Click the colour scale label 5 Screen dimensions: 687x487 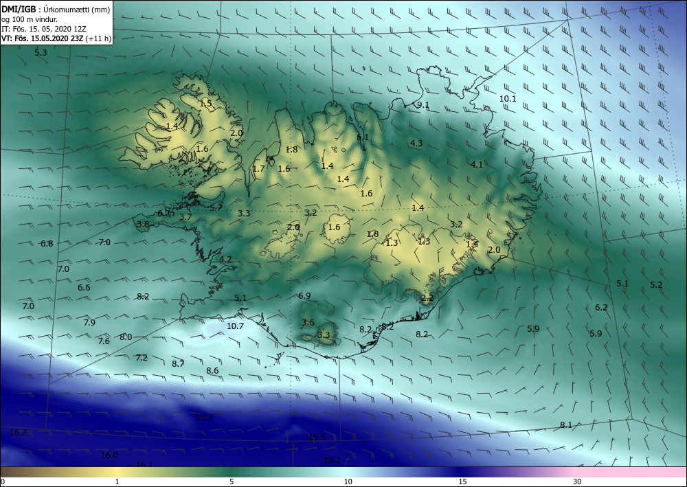(x=232, y=482)
